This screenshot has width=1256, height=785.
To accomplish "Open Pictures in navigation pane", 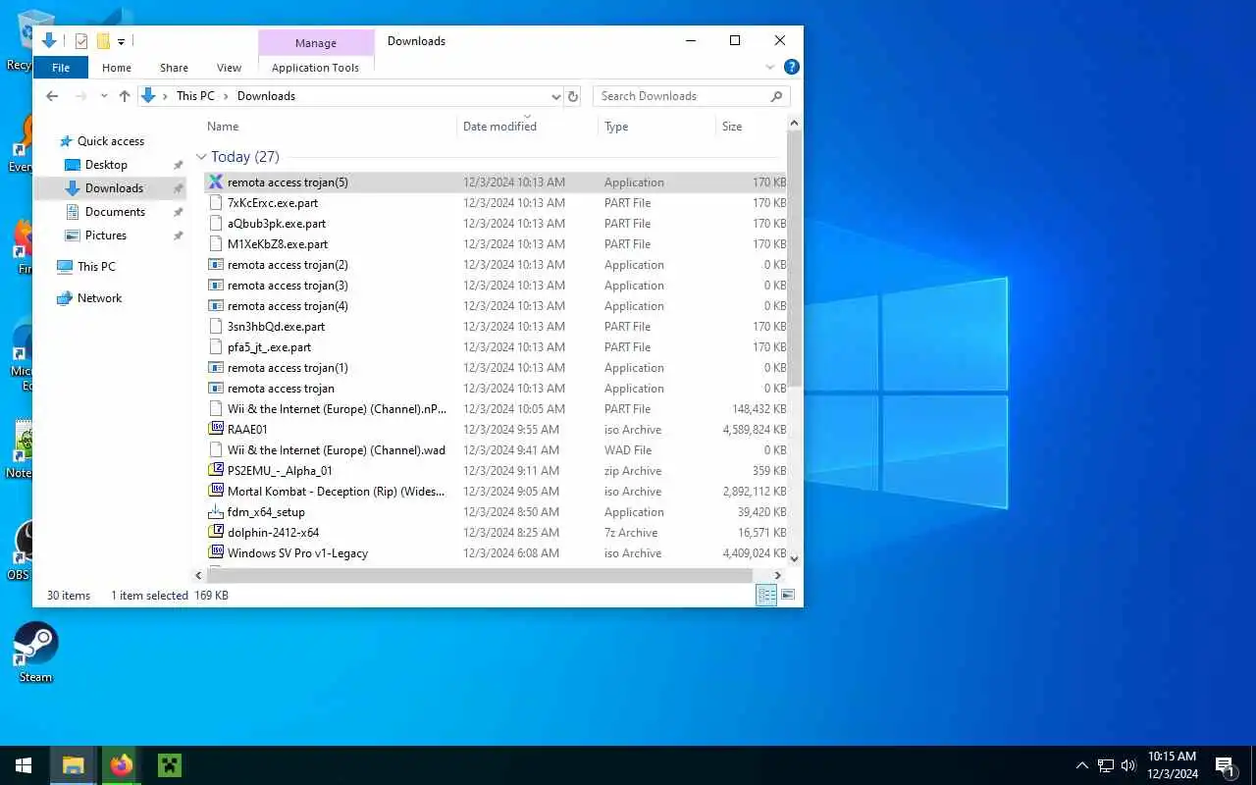I will click(x=106, y=235).
